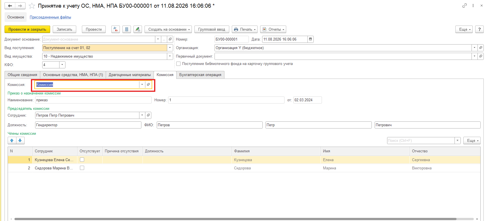Expand the Вид имущества dropdown list

pos(170,56)
